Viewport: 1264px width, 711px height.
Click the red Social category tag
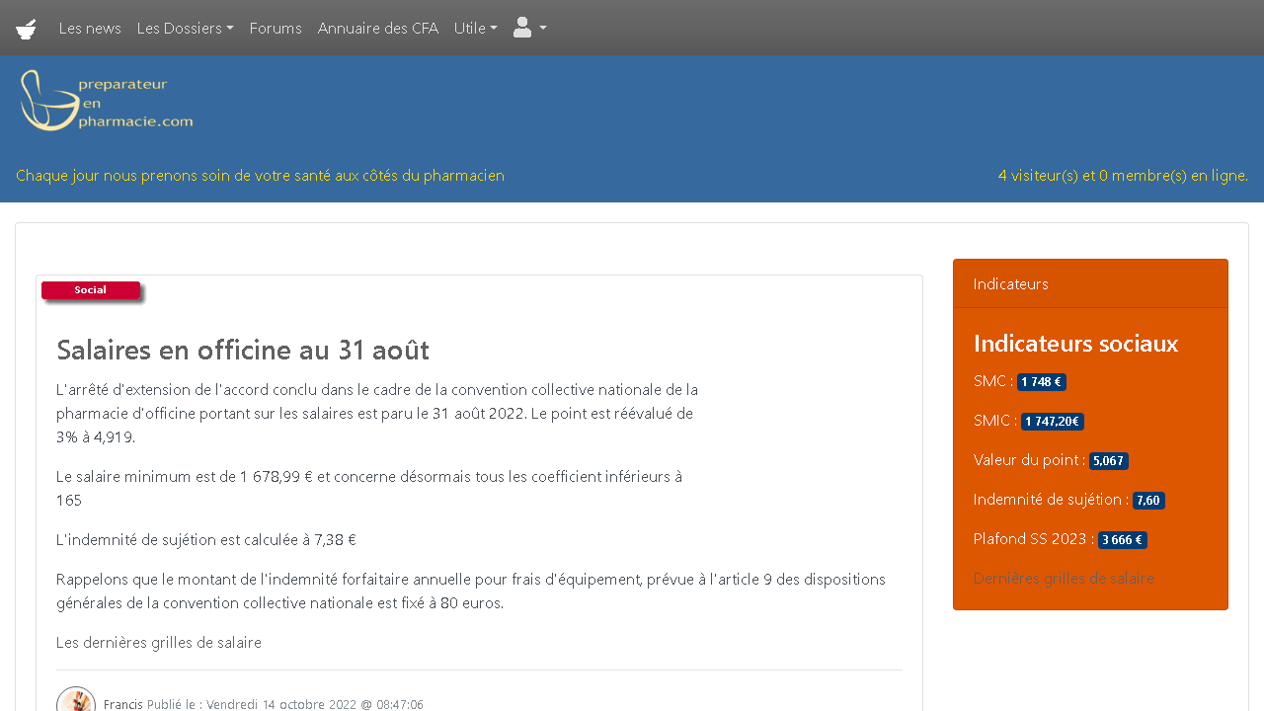91,290
